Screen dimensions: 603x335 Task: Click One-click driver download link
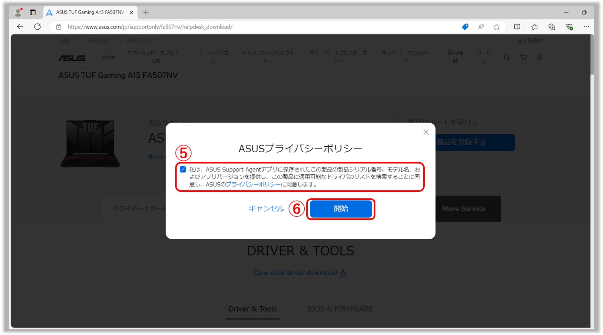[x=300, y=273]
